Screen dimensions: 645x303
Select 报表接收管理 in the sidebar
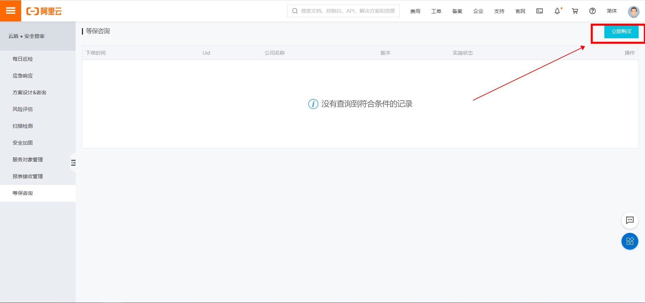(x=38, y=176)
